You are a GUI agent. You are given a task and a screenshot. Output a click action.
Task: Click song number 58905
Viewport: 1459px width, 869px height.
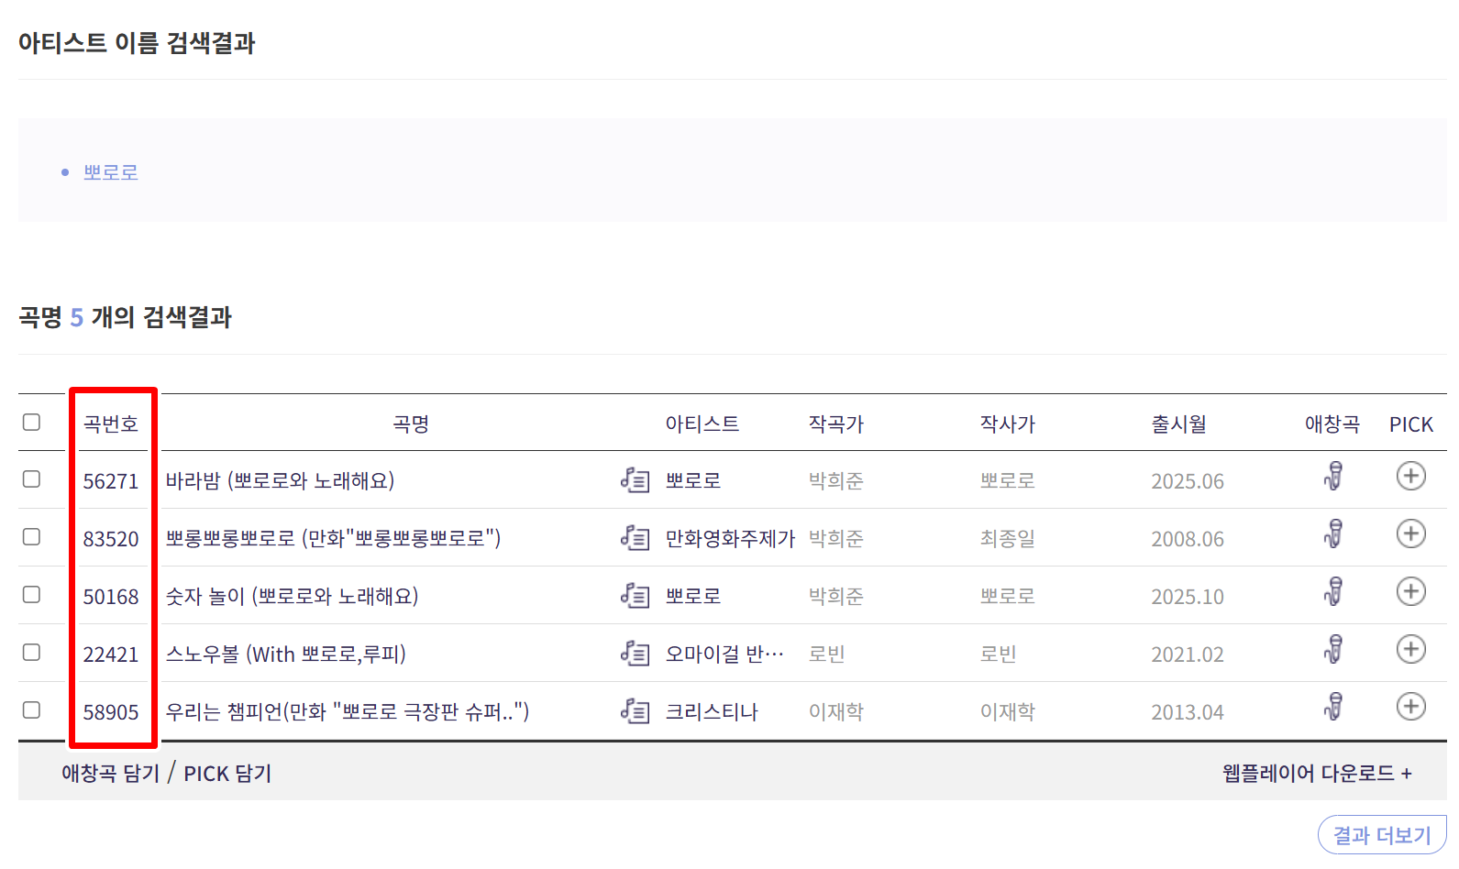point(111,712)
